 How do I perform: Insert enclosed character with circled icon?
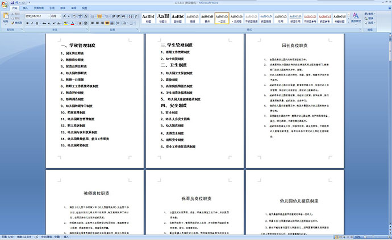click(x=85, y=23)
